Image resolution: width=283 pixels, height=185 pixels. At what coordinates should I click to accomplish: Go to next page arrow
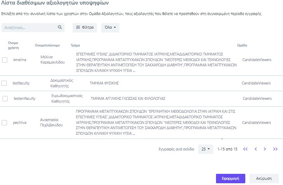265,149
